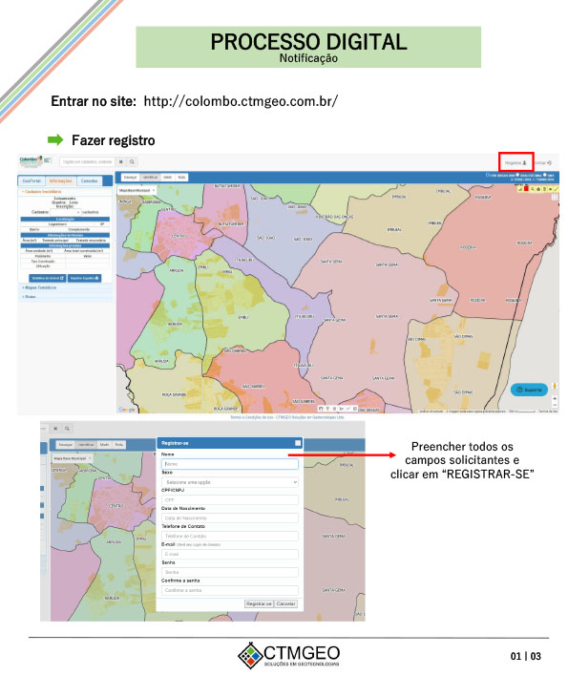Open the GeoPortal tab
Screen dimensions: 568x676
point(32,181)
